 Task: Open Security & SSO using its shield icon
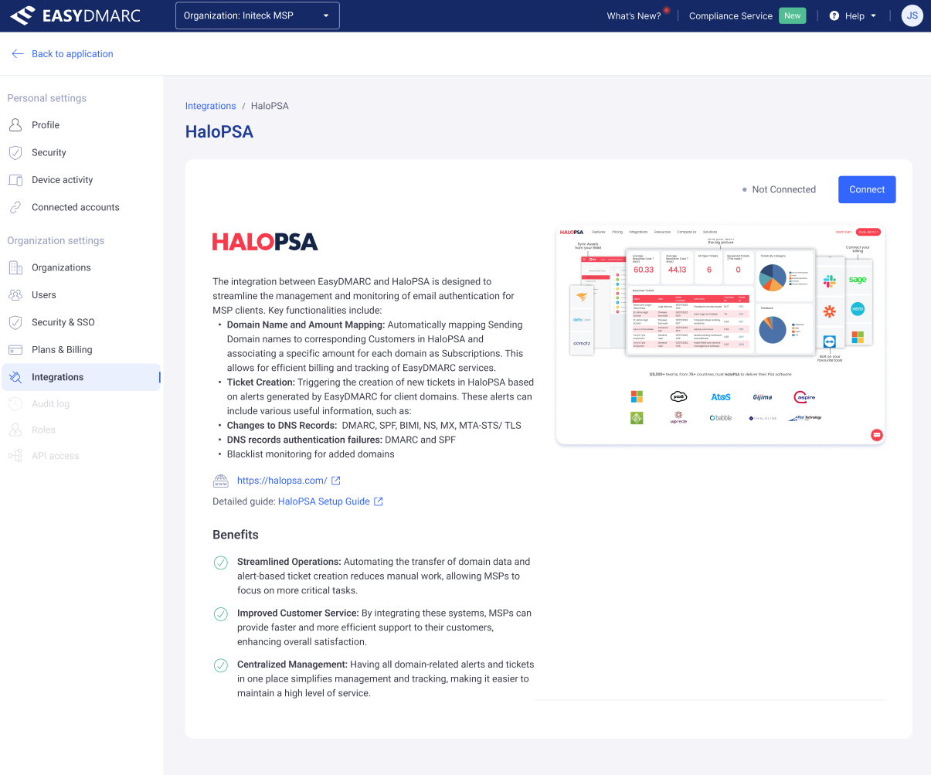(15, 322)
